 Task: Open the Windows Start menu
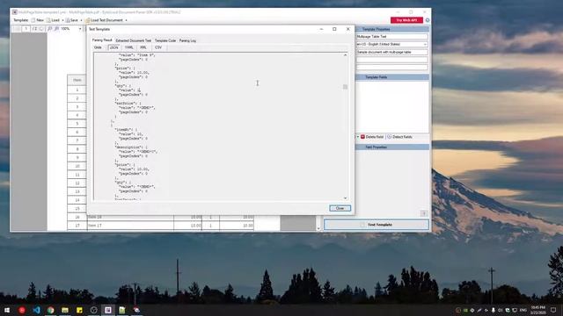pyautogui.click(x=7, y=310)
